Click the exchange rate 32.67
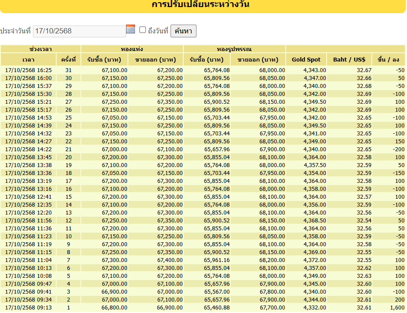The width and height of the screenshot is (407, 313). (364, 70)
